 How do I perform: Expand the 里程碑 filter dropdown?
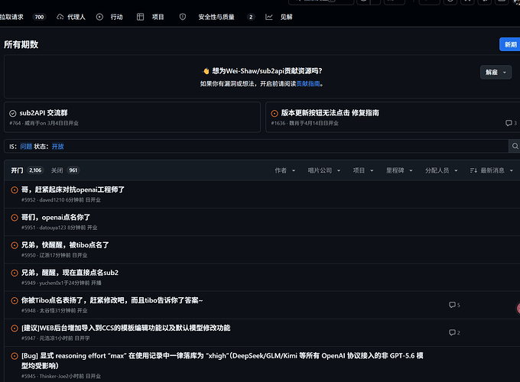[x=399, y=170]
